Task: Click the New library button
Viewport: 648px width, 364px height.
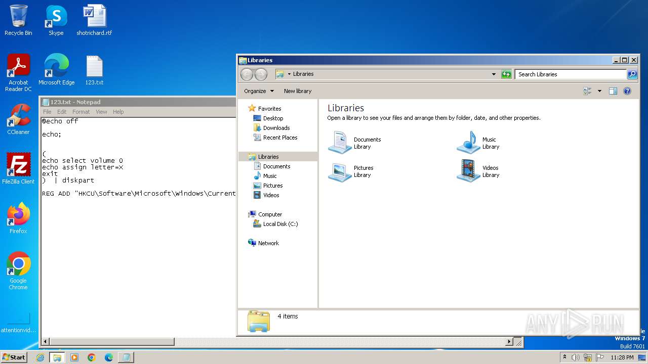Action: coord(298,91)
